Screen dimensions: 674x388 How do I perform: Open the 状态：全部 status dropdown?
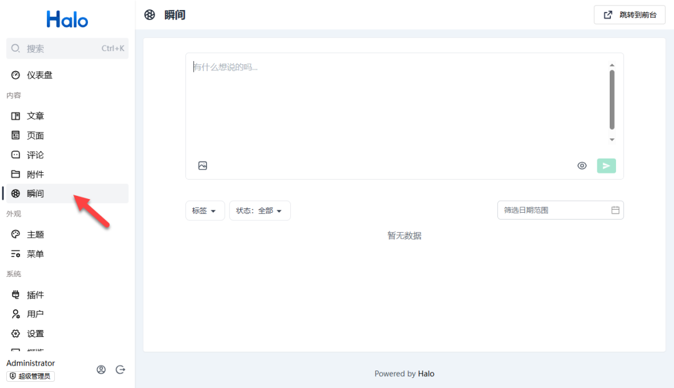coord(260,211)
